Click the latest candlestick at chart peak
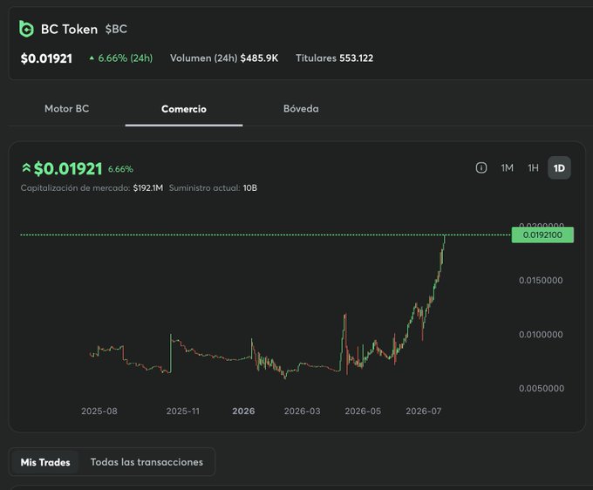The image size is (593, 490). pyautogui.click(x=445, y=242)
